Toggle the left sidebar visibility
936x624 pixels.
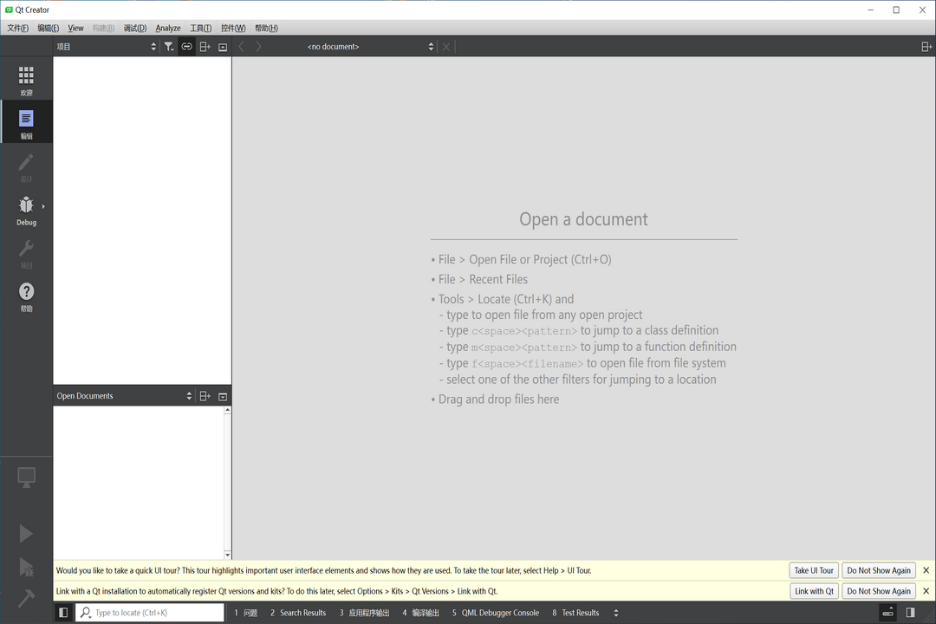63,612
